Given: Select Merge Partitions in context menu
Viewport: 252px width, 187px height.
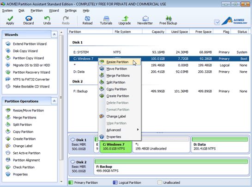Looking at the screenshot, I should [120, 75].
